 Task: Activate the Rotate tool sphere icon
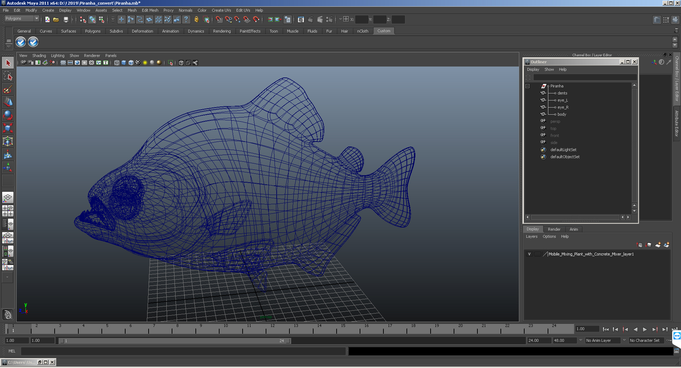8,115
